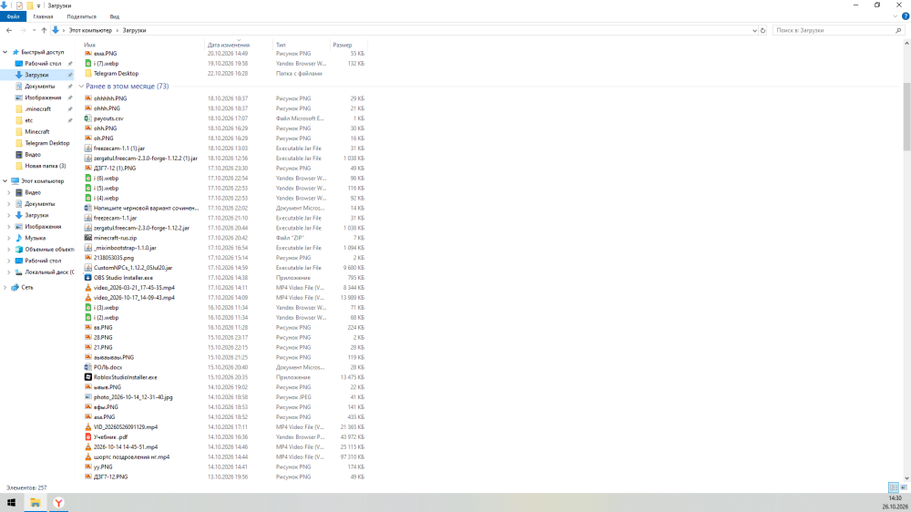Switch to large icons view using the status bar button
The width and height of the screenshot is (911, 512).
(904, 487)
